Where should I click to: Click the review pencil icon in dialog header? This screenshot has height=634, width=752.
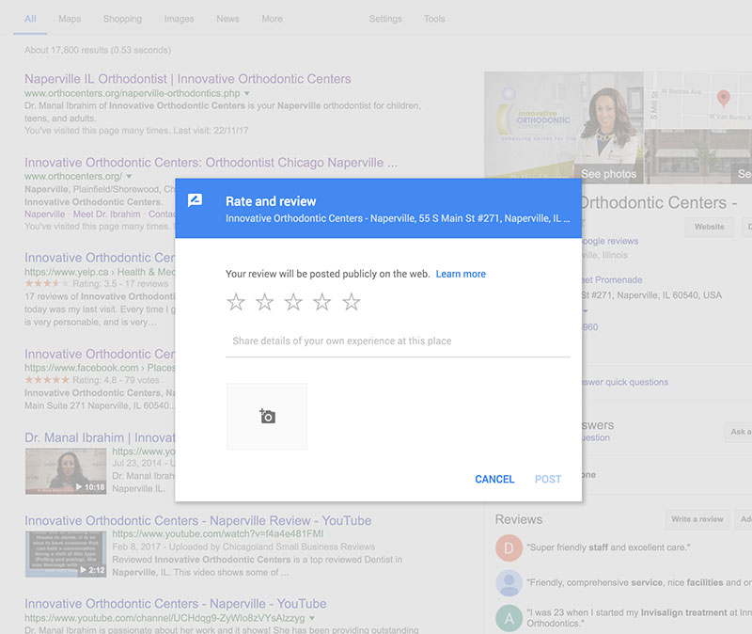tap(196, 200)
